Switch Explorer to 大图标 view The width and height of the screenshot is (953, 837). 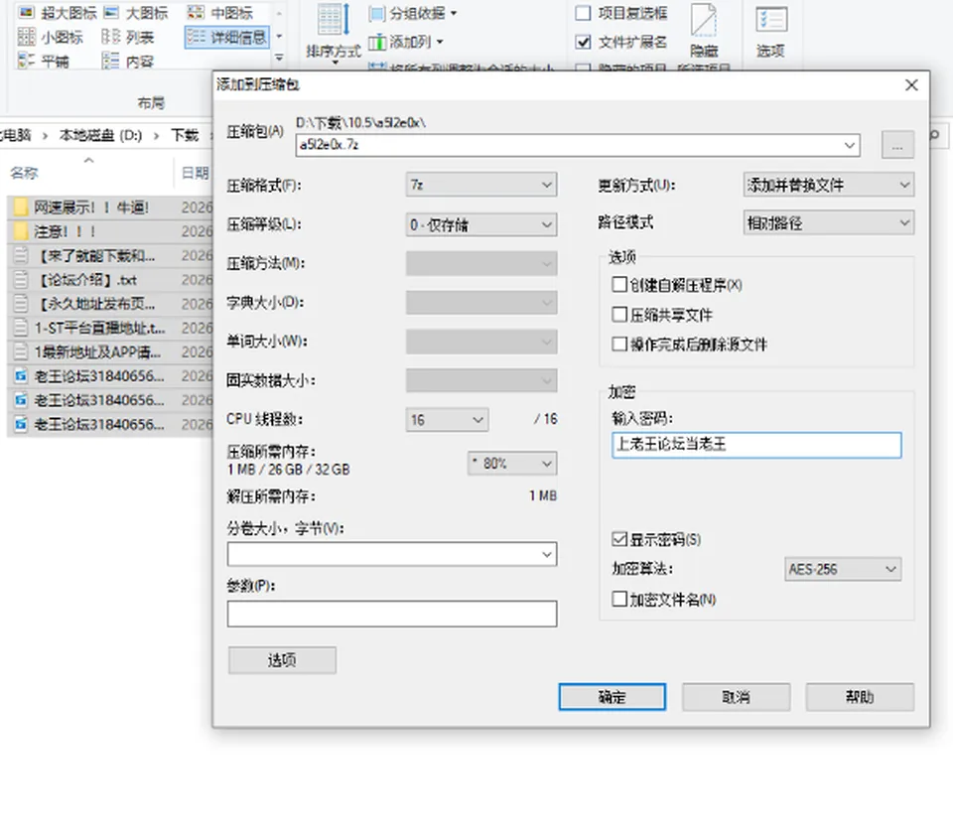[136, 13]
